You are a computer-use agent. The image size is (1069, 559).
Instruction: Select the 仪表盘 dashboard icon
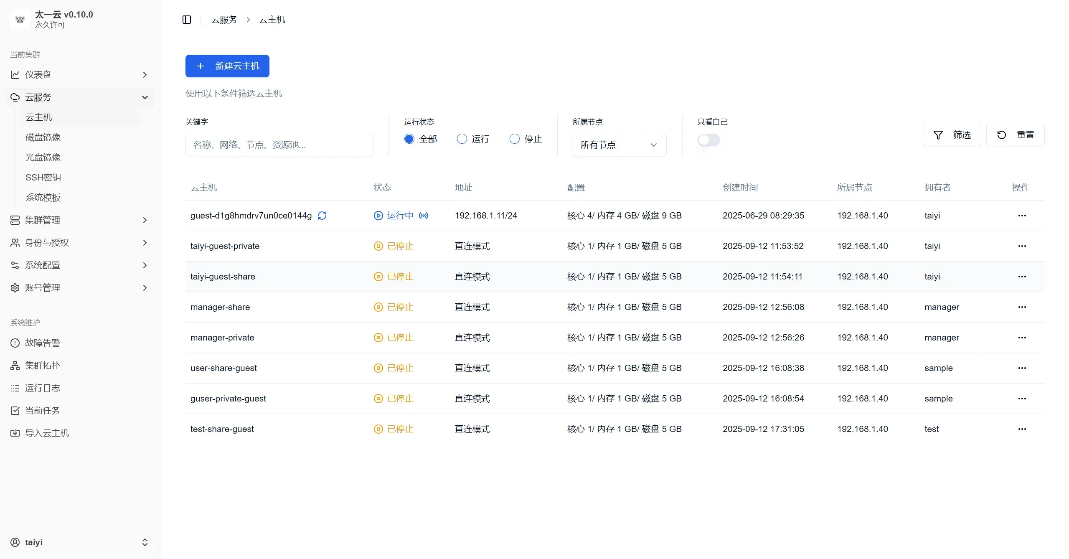click(15, 74)
